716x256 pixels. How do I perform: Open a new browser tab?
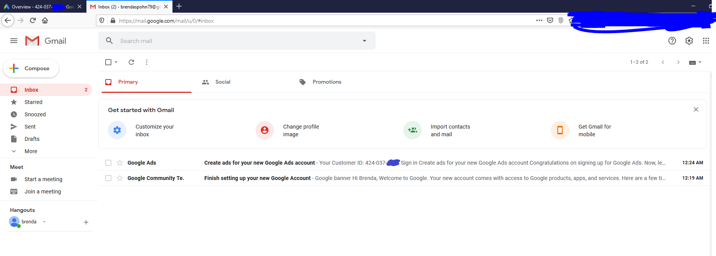[179, 6]
